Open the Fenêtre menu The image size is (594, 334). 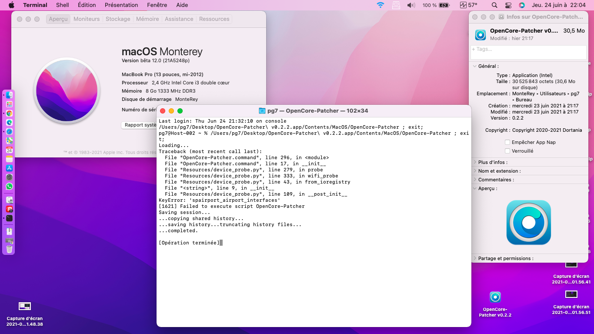157,5
